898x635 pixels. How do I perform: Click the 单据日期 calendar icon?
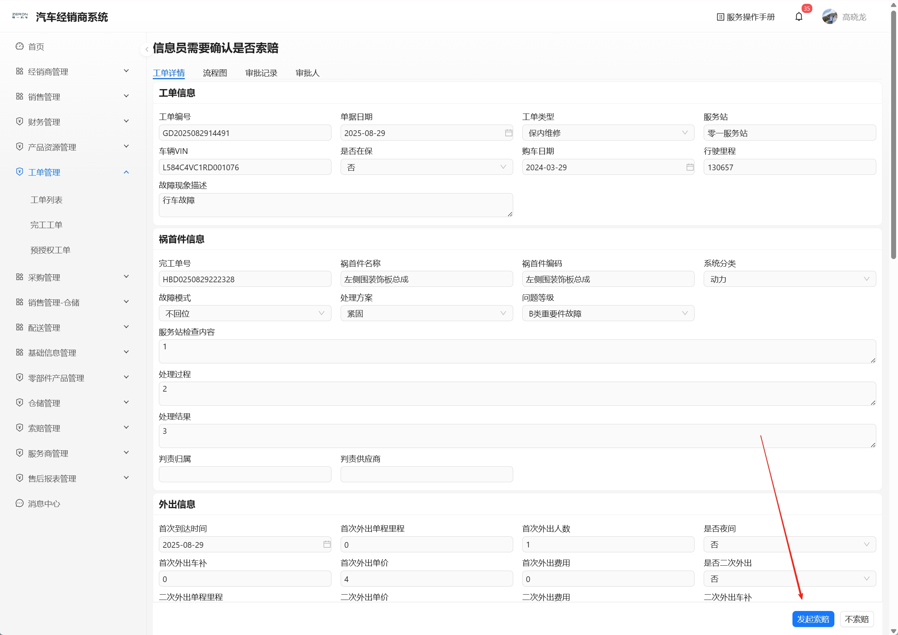point(508,133)
